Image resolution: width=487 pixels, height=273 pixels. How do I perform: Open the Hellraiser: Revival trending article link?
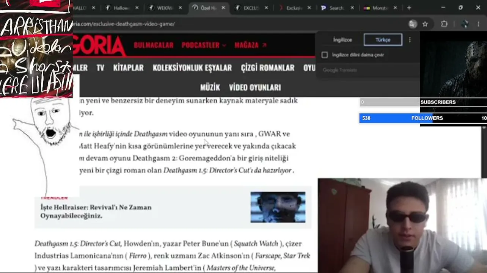(x=96, y=212)
